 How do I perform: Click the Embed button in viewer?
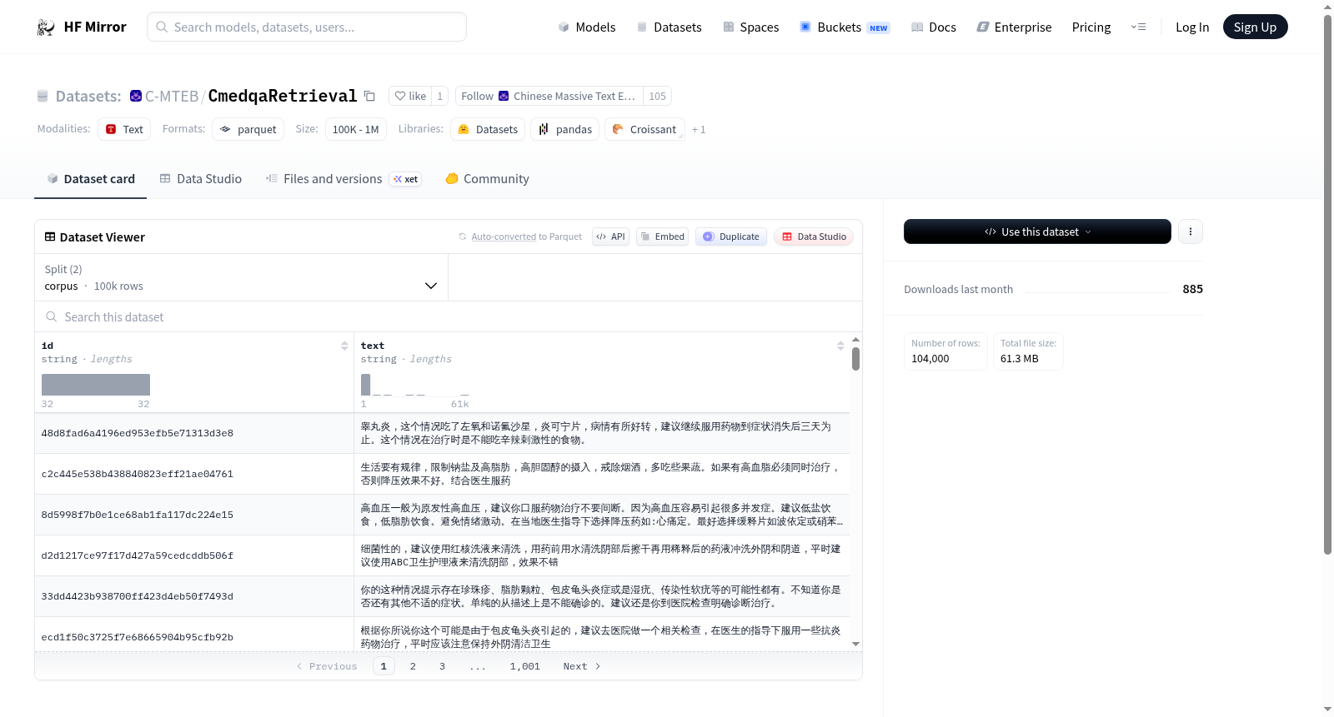pos(663,237)
